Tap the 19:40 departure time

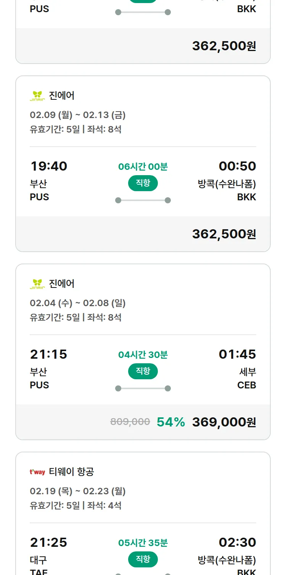pos(49,166)
